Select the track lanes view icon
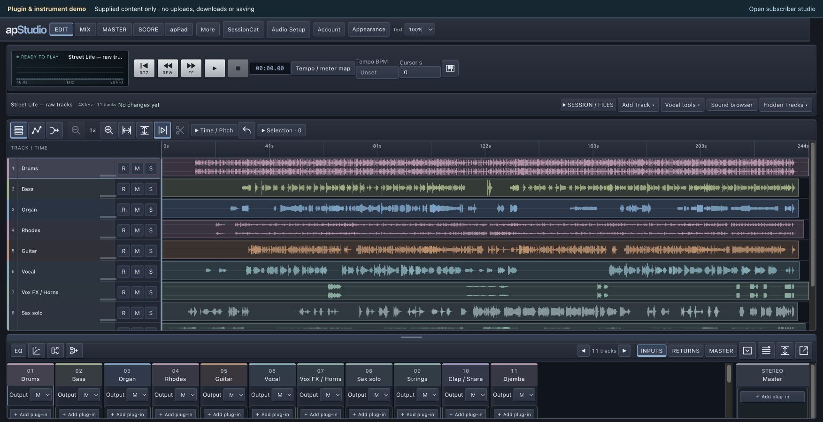Screen dimensions: 823x422 point(19,130)
